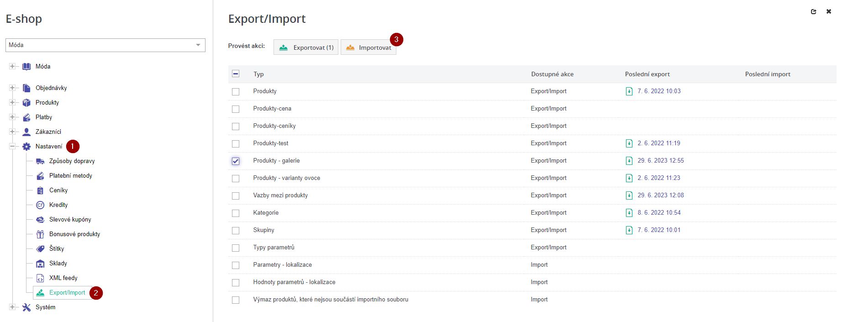Sort by the Typ column header
Screen dimensions: 848x322
[x=258, y=74]
